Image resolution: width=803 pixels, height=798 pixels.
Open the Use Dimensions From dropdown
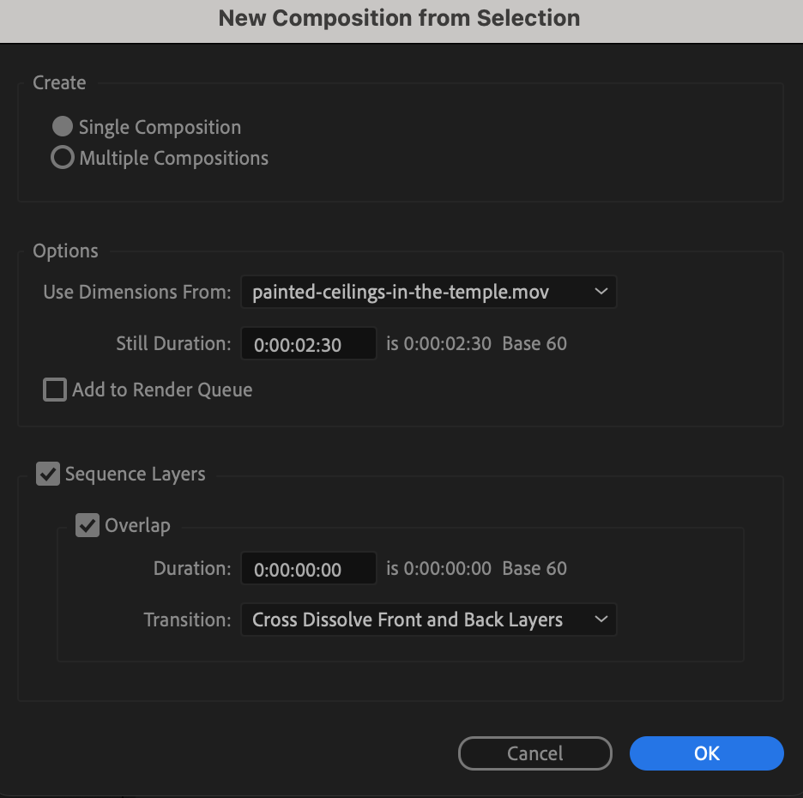(427, 293)
